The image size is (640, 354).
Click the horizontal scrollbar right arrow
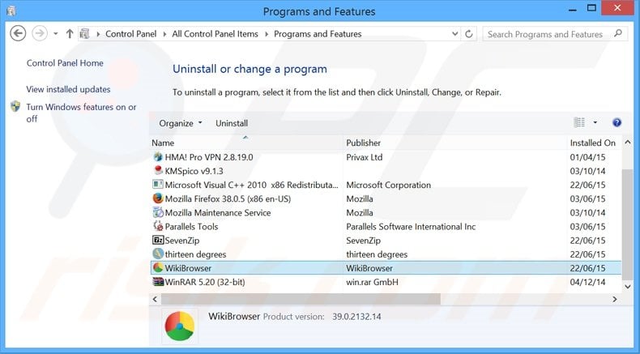(x=615, y=299)
